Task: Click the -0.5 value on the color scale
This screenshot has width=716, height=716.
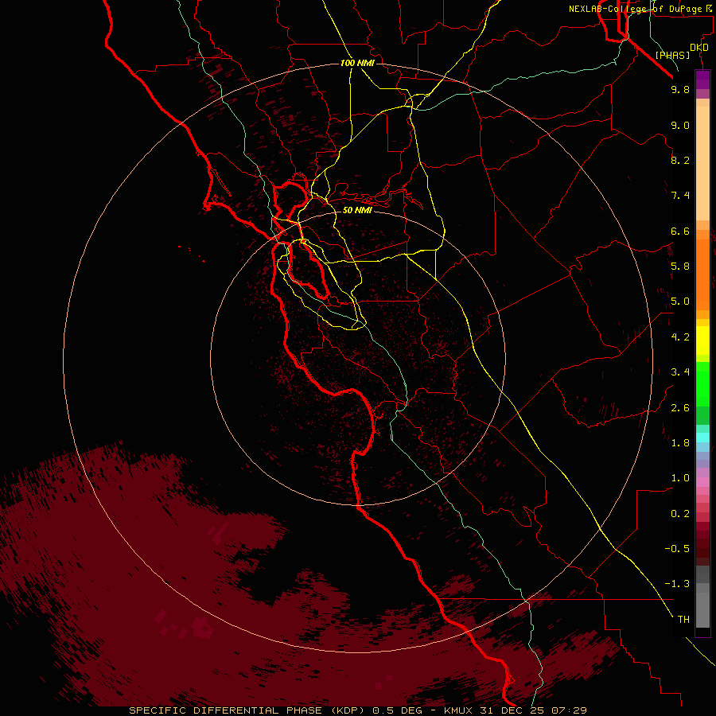Action: [677, 549]
